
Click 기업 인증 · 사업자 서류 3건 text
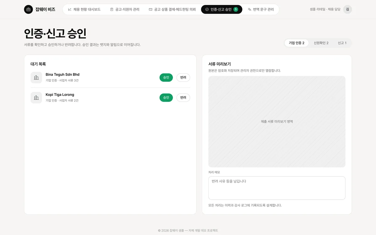(x=62, y=81)
